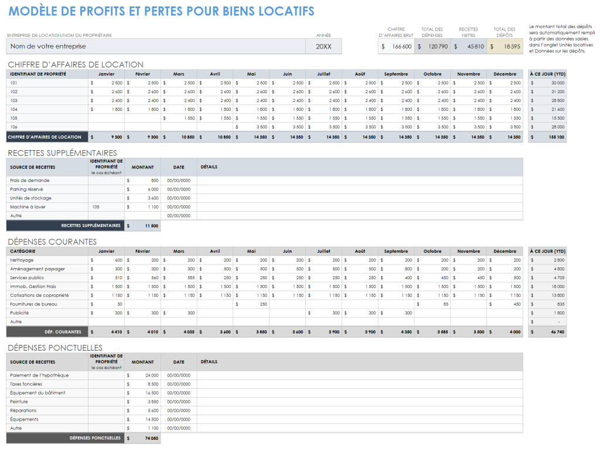Select the gross revenue total 166 600
The width and height of the screenshot is (600, 451).
(x=396, y=47)
